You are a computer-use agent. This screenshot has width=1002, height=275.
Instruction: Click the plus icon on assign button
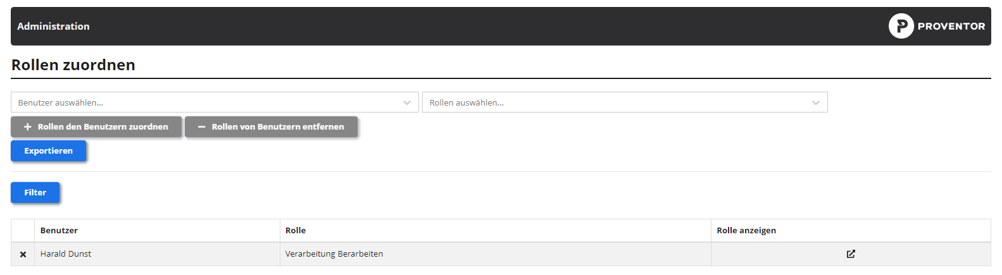(27, 127)
